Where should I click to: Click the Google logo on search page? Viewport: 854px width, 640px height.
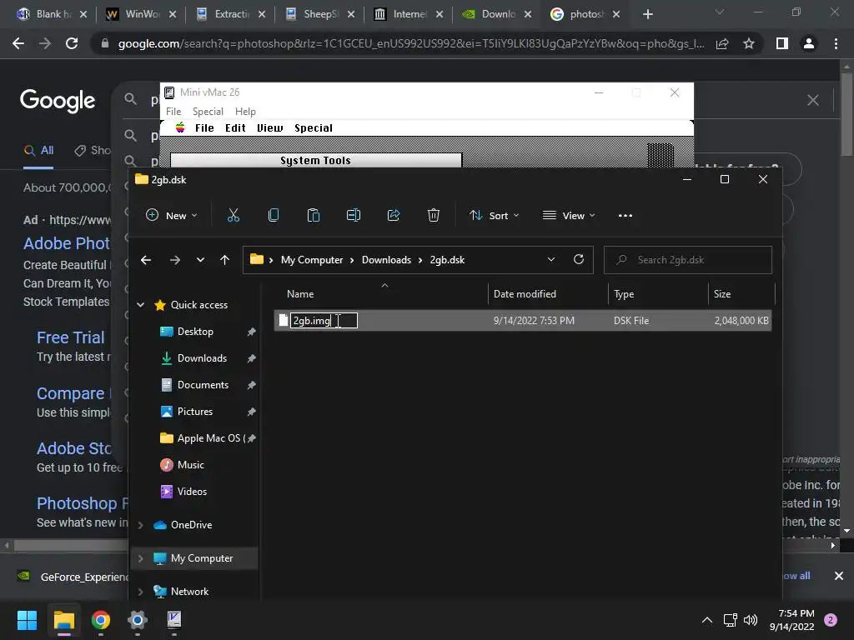coord(58,101)
